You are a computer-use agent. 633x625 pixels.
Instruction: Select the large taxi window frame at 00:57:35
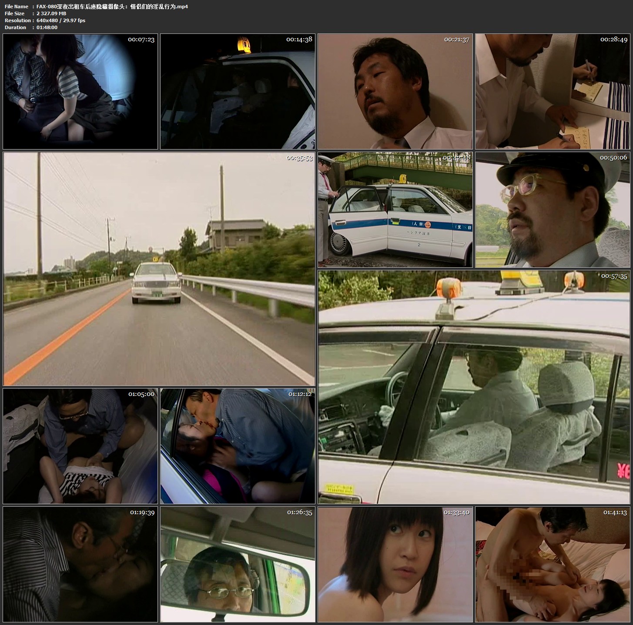[x=474, y=387]
